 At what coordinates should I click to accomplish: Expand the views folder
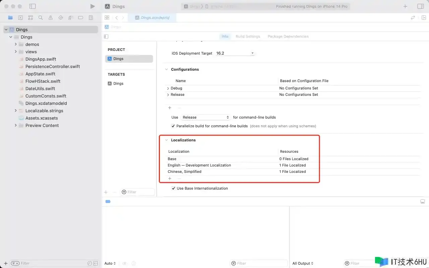coord(15,52)
